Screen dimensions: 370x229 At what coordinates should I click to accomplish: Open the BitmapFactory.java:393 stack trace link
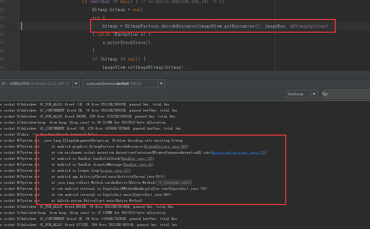(165, 147)
